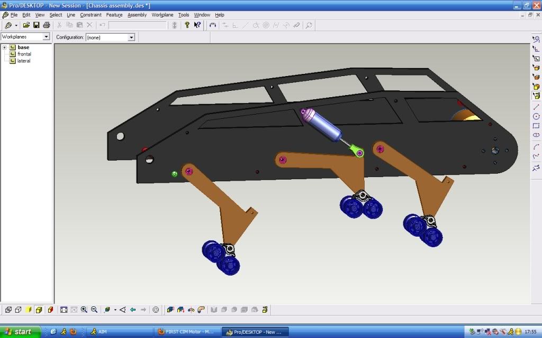Viewport: 542px width, 338px height.
Task: Click the Zoom In magnifier icon
Action: click(x=84, y=310)
